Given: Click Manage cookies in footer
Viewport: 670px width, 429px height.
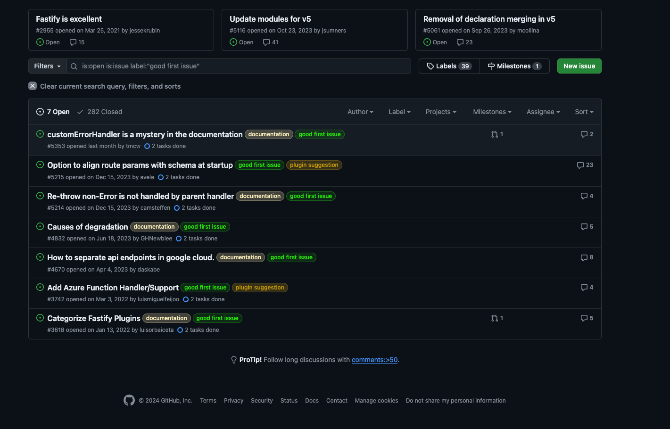Looking at the screenshot, I should coord(376,401).
